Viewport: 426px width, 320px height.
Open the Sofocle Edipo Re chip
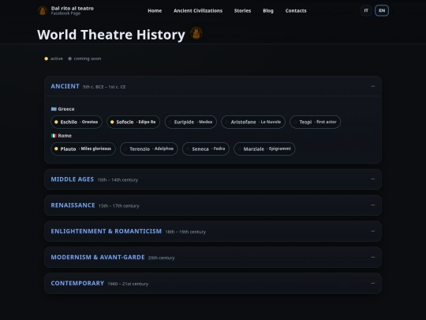(133, 122)
